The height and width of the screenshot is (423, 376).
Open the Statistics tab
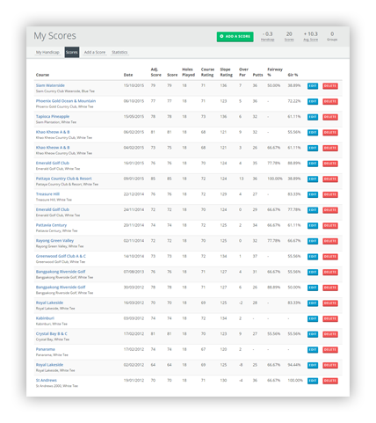(x=119, y=52)
